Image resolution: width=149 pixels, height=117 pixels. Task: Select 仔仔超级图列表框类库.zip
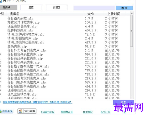(x=27, y=86)
